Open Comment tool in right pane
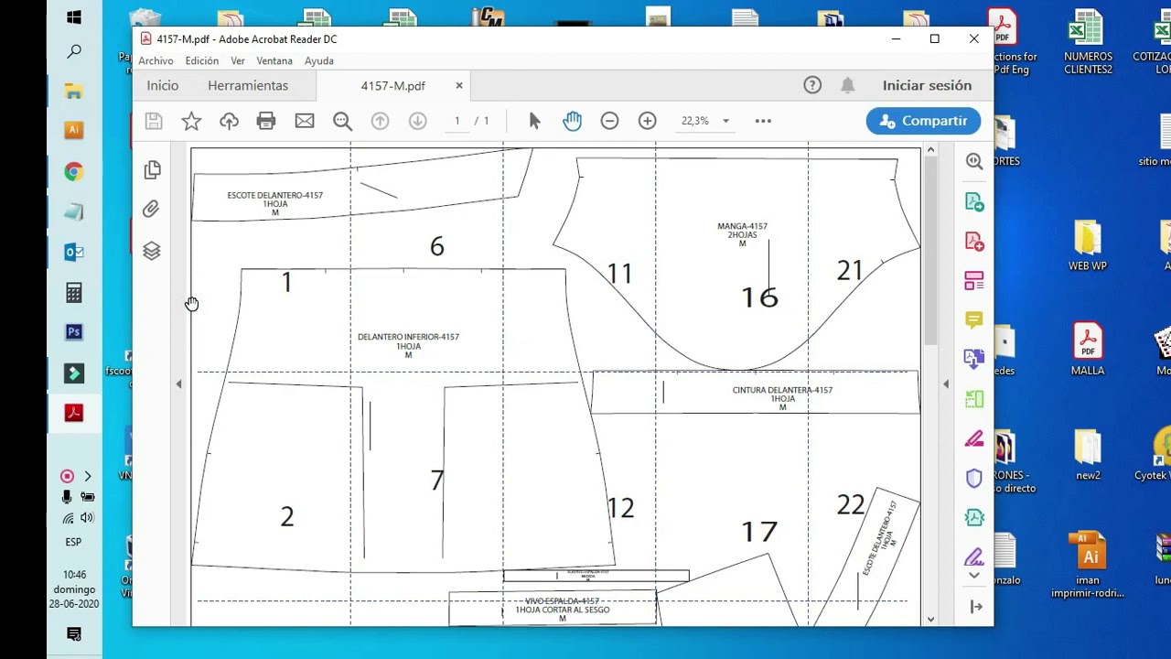This screenshot has width=1171, height=659. [x=974, y=319]
